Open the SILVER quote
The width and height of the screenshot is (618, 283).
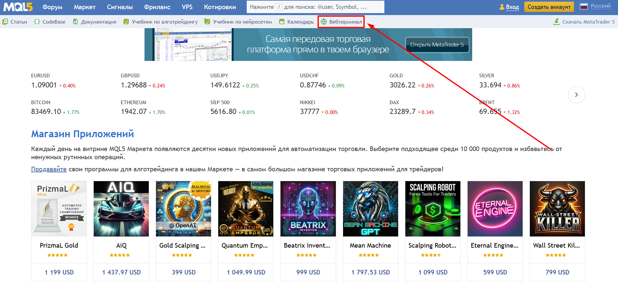tap(499, 81)
